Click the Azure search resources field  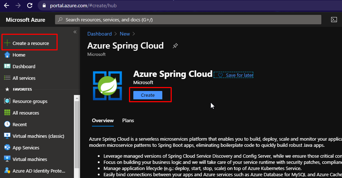[x=188, y=20]
